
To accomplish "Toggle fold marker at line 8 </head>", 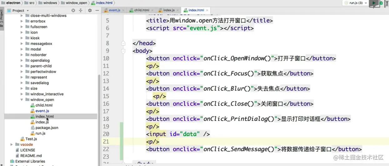I will pos(123,43).
